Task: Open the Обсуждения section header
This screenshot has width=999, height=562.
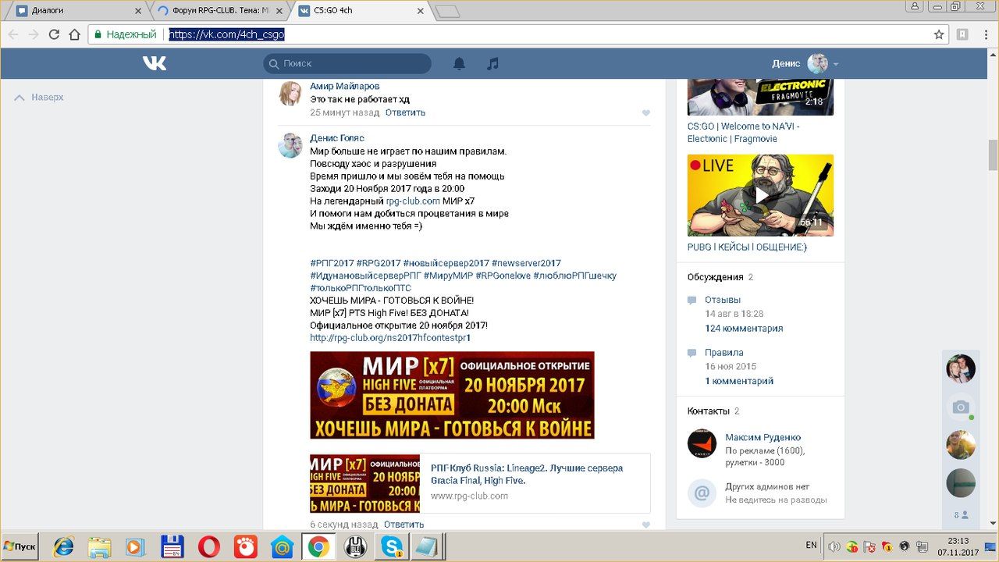Action: (715, 277)
